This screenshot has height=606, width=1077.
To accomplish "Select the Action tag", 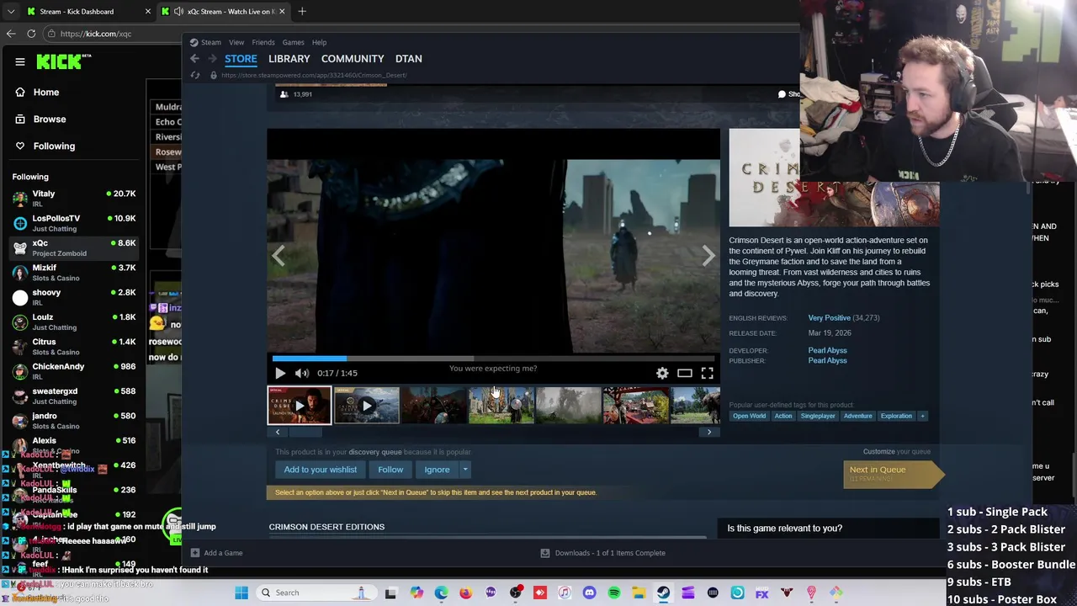I will point(783,416).
